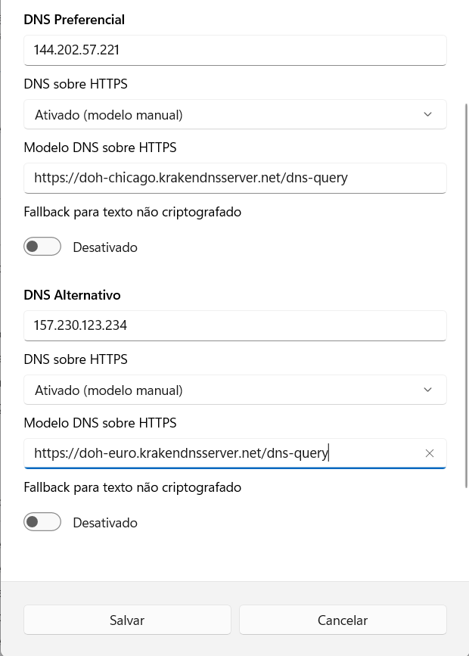Open the first 'Ativado (modelo manual)' dropdown

pos(235,114)
